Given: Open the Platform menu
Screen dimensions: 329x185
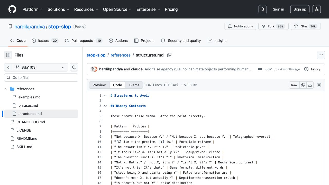Looking at the screenshot, I should pyautogui.click(x=33, y=9).
